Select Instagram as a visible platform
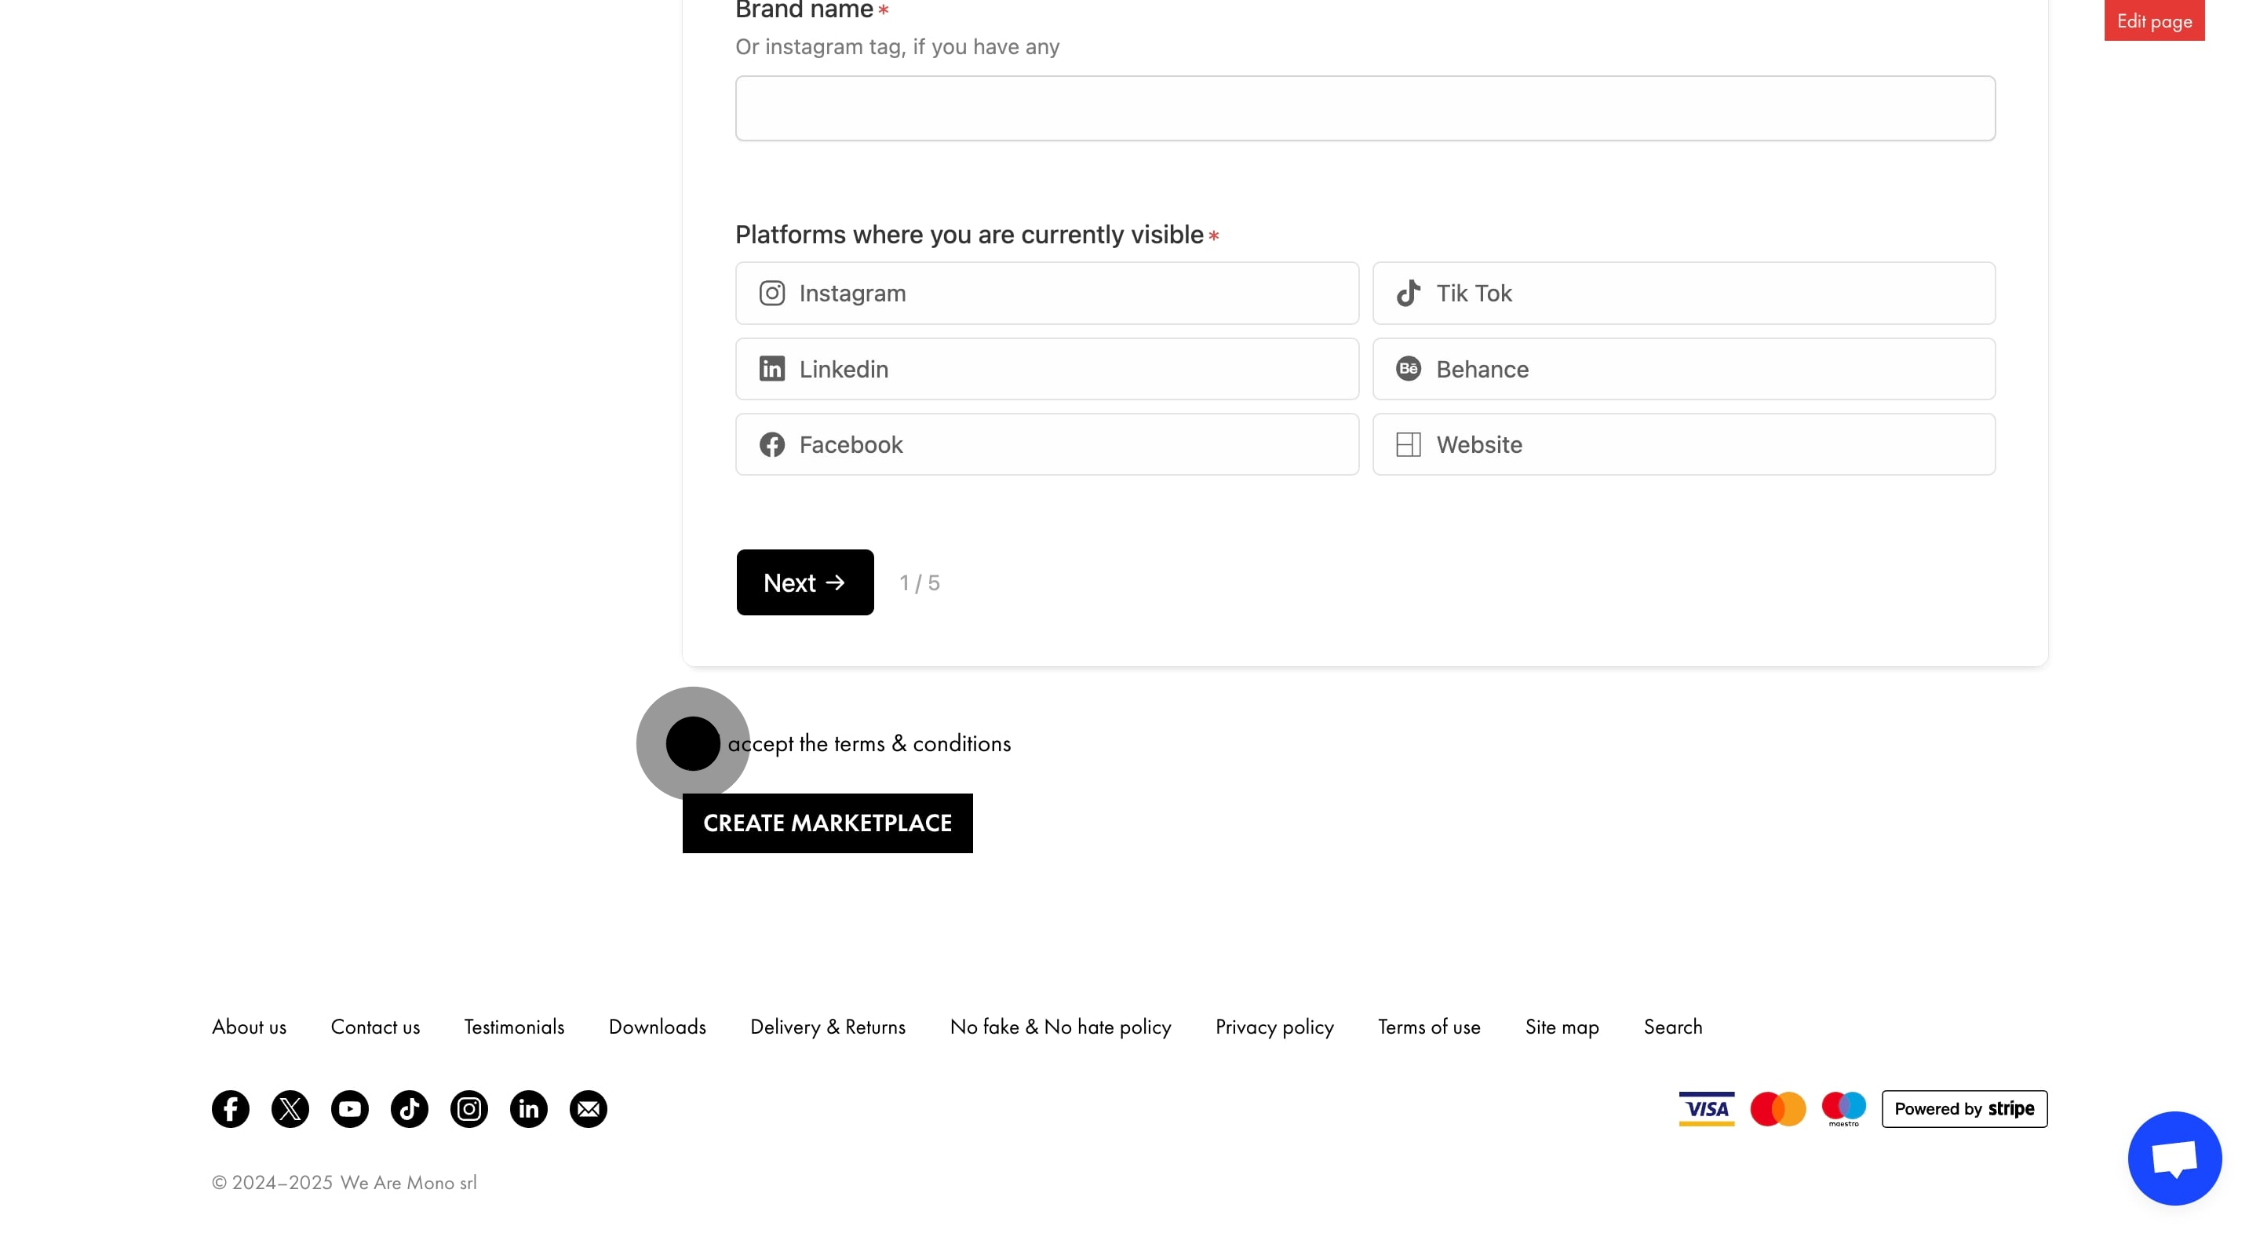The image size is (2260, 1237). click(x=1046, y=292)
